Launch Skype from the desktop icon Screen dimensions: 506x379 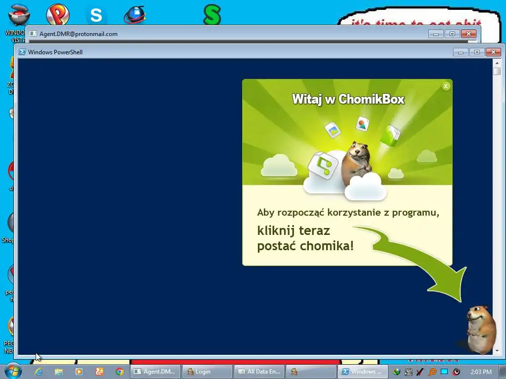point(96,15)
